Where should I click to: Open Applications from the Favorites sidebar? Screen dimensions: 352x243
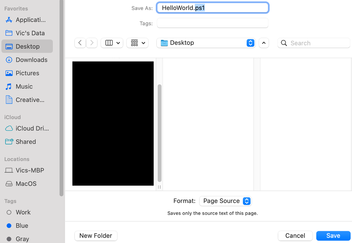tap(28, 20)
